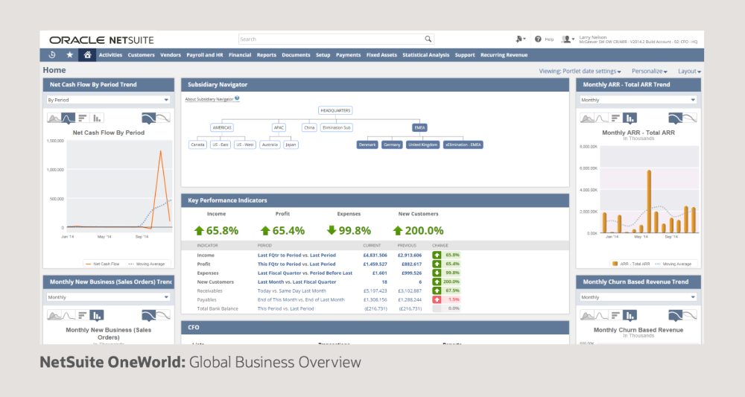This screenshot has height=397, width=745.
Task: Toggle ARR - Total ARR legend series
Action: tap(632, 264)
